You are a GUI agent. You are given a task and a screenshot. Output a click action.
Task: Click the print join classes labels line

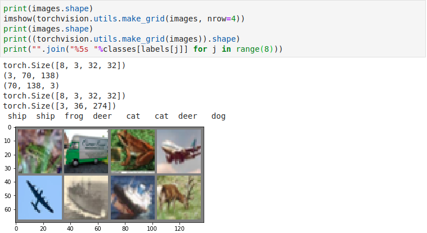[x=143, y=49]
